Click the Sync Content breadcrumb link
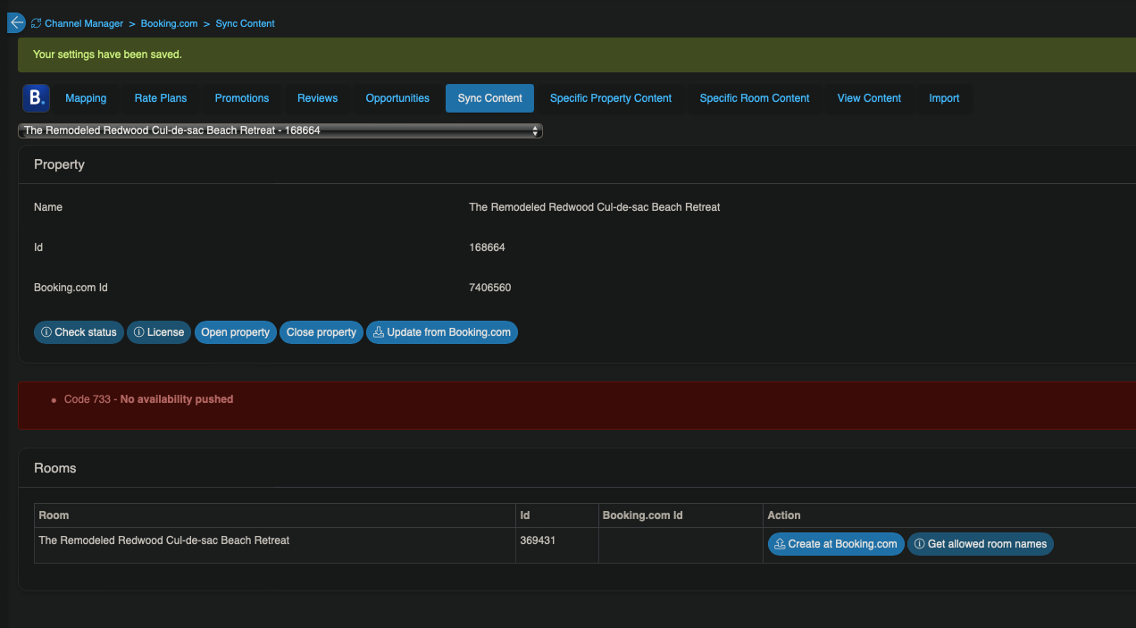Screen dimensions: 1136x628 [x=245, y=23]
